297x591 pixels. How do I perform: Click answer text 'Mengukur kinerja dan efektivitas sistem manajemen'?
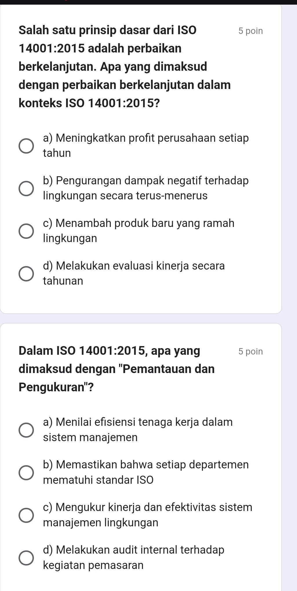coord(147,515)
